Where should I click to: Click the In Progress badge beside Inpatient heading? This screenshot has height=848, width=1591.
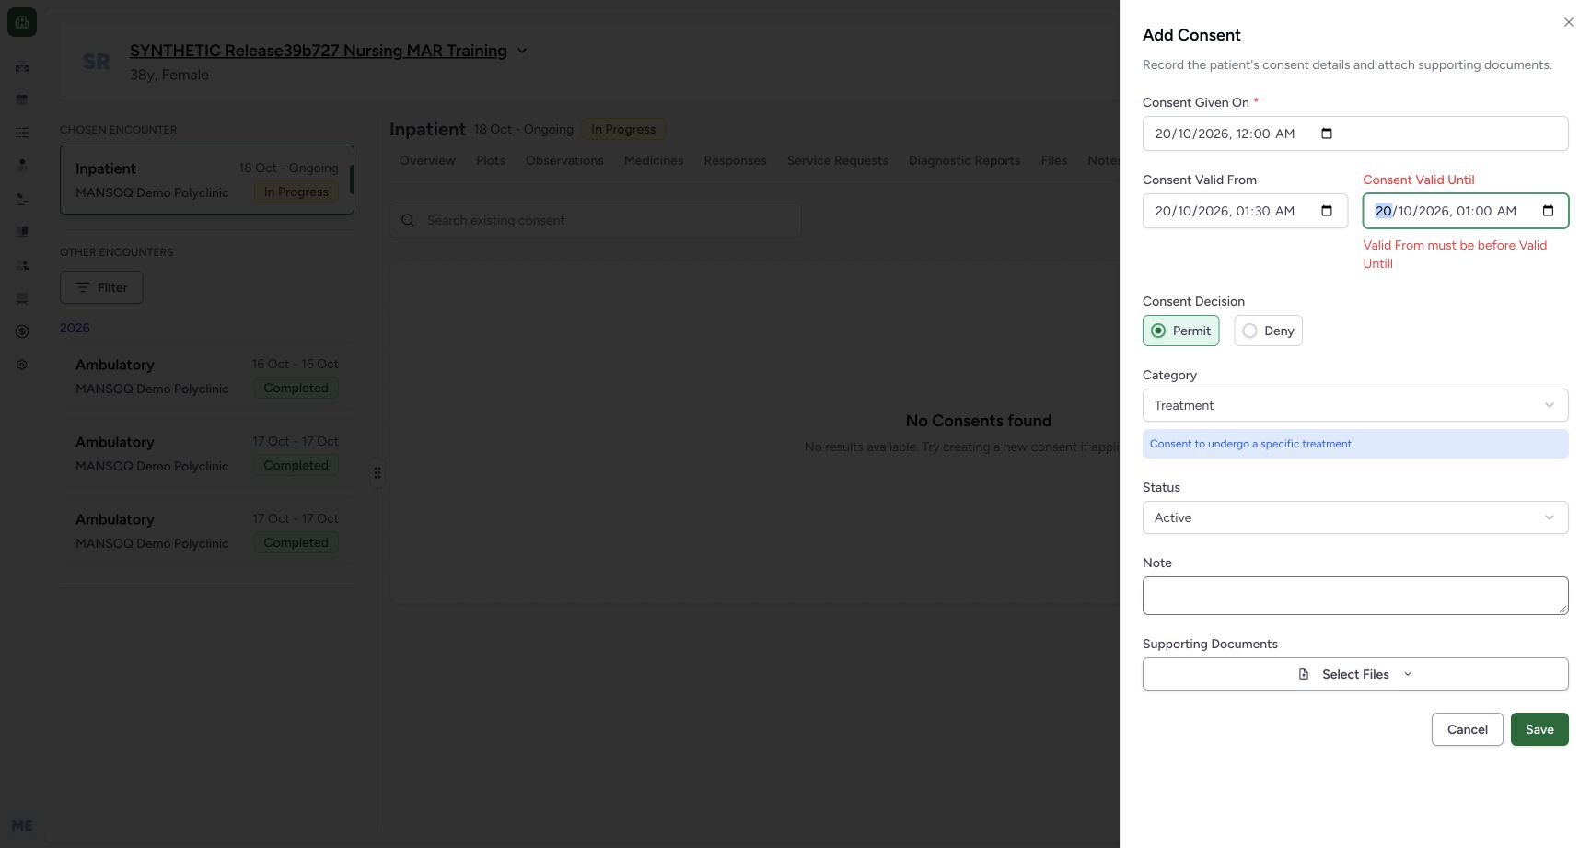[x=623, y=130]
